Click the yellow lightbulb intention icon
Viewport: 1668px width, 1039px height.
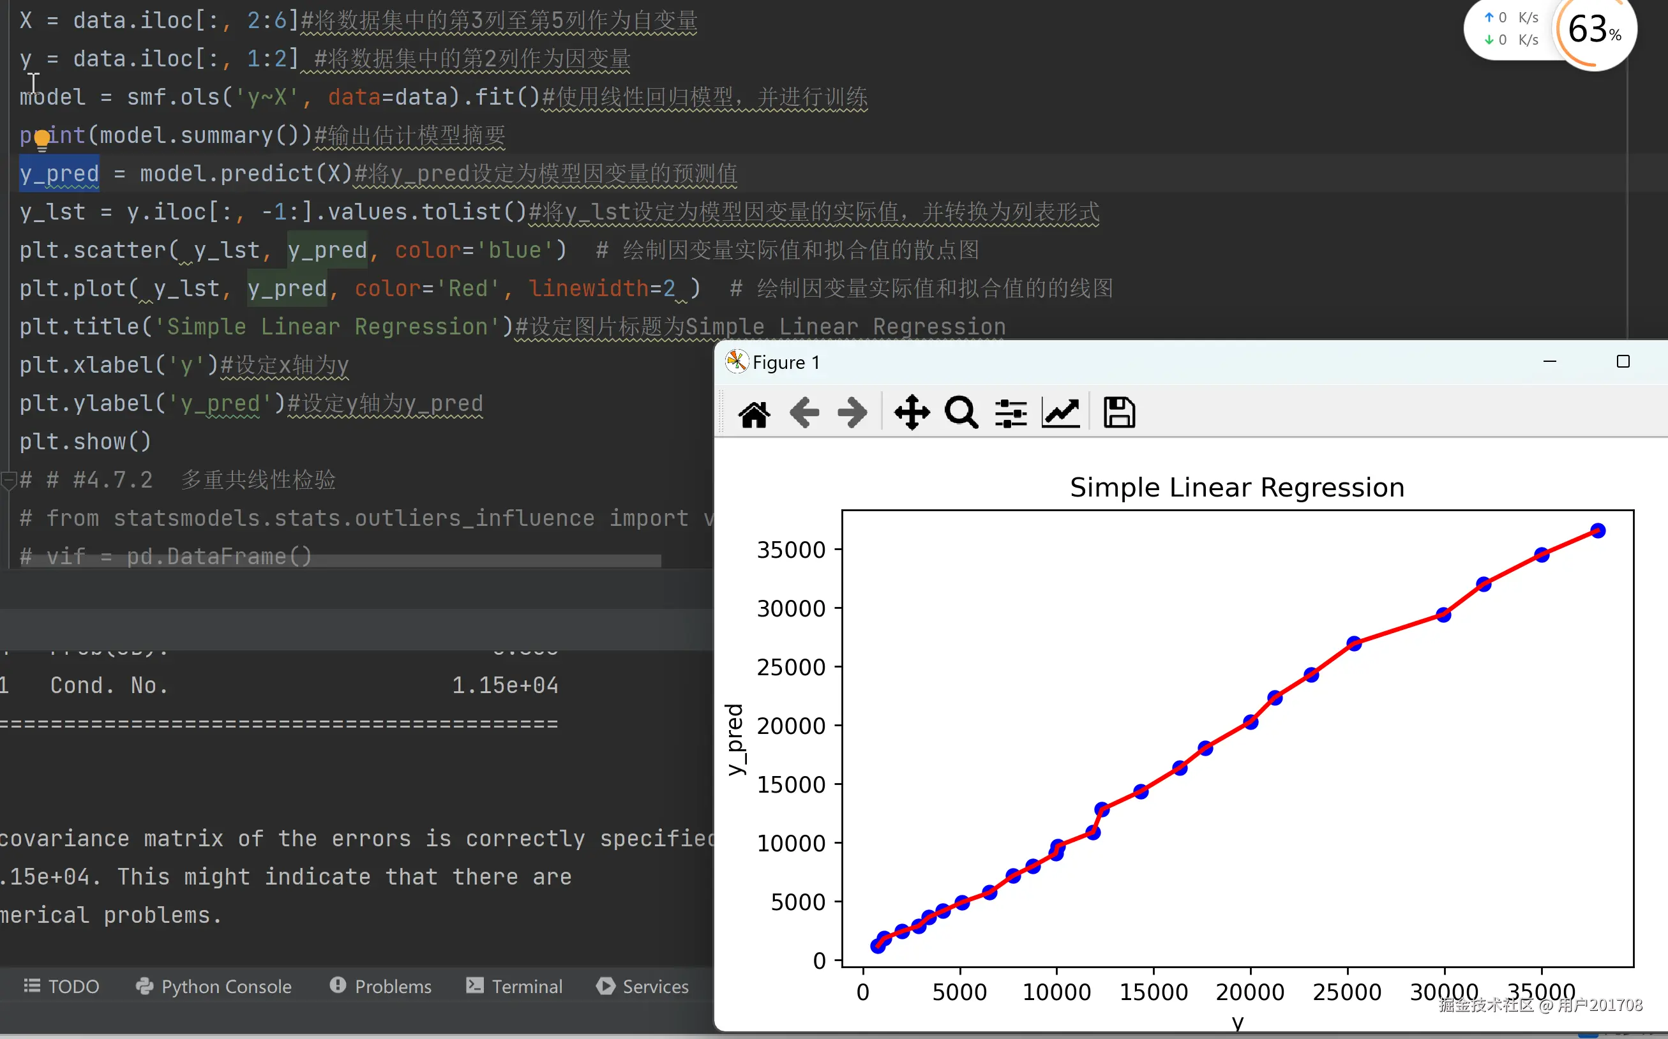[42, 140]
